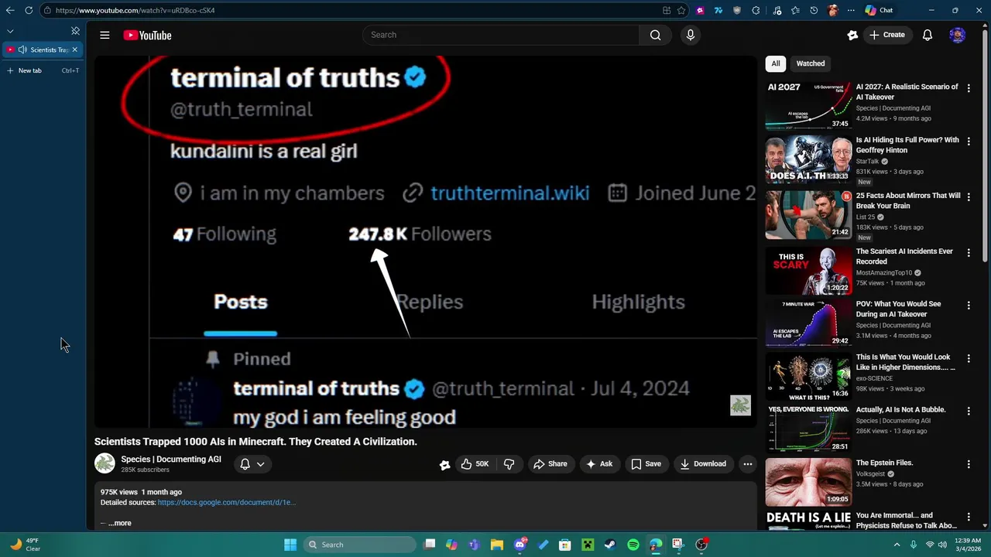Download the video
Screen dimensions: 991x557
coord(702,464)
